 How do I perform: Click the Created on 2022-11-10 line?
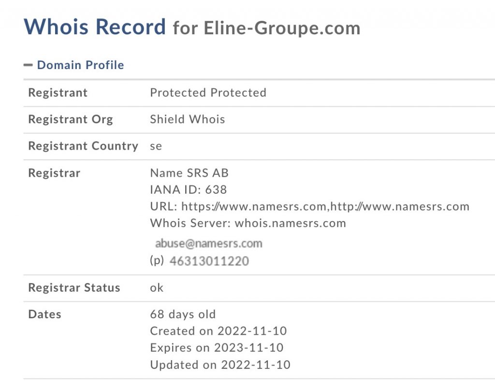coord(218,331)
